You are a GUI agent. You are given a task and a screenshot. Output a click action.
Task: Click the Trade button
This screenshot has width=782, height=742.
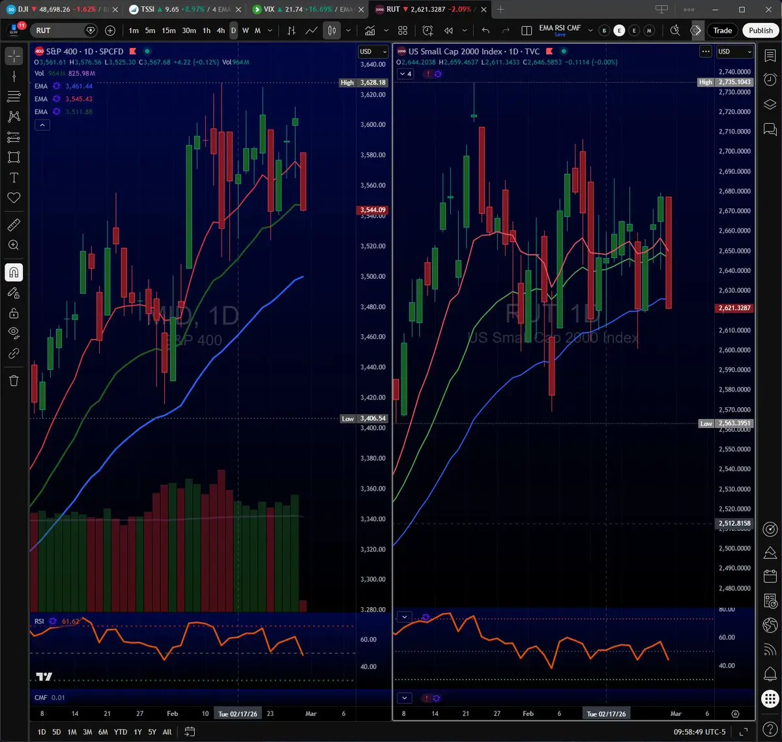(x=723, y=31)
